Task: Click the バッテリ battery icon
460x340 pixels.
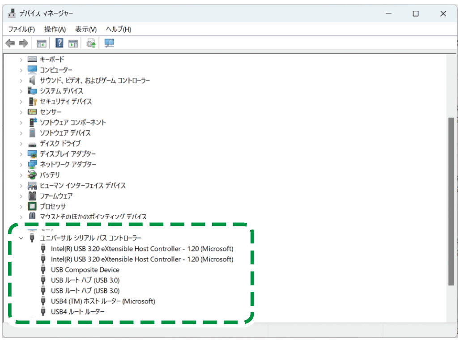Action: pos(32,175)
